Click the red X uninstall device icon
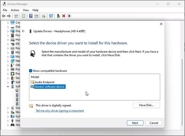The height and width of the screenshot is (136, 185). coord(64,16)
